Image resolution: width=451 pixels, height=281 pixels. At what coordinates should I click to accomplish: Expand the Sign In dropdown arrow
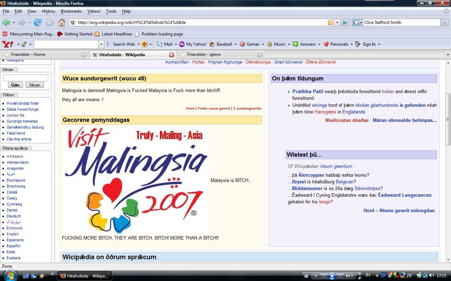[379, 44]
